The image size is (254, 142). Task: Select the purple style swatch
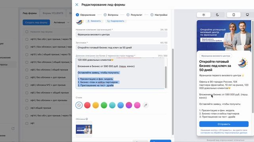coord(129,105)
